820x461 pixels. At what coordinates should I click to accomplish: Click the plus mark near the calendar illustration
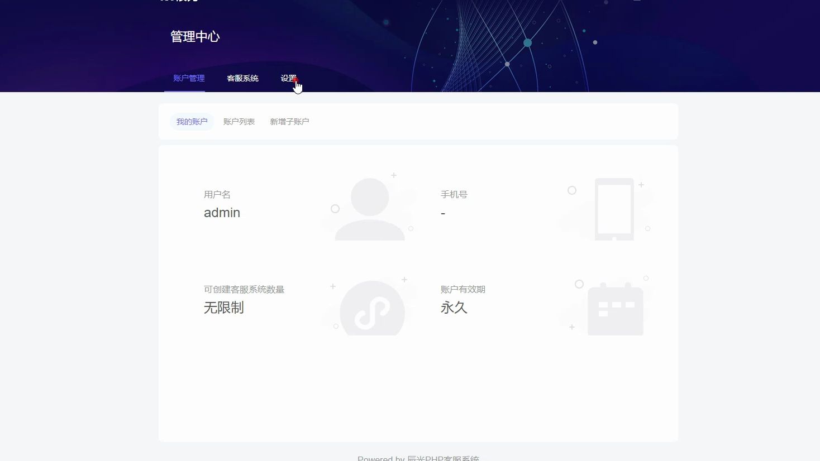pyautogui.click(x=571, y=328)
